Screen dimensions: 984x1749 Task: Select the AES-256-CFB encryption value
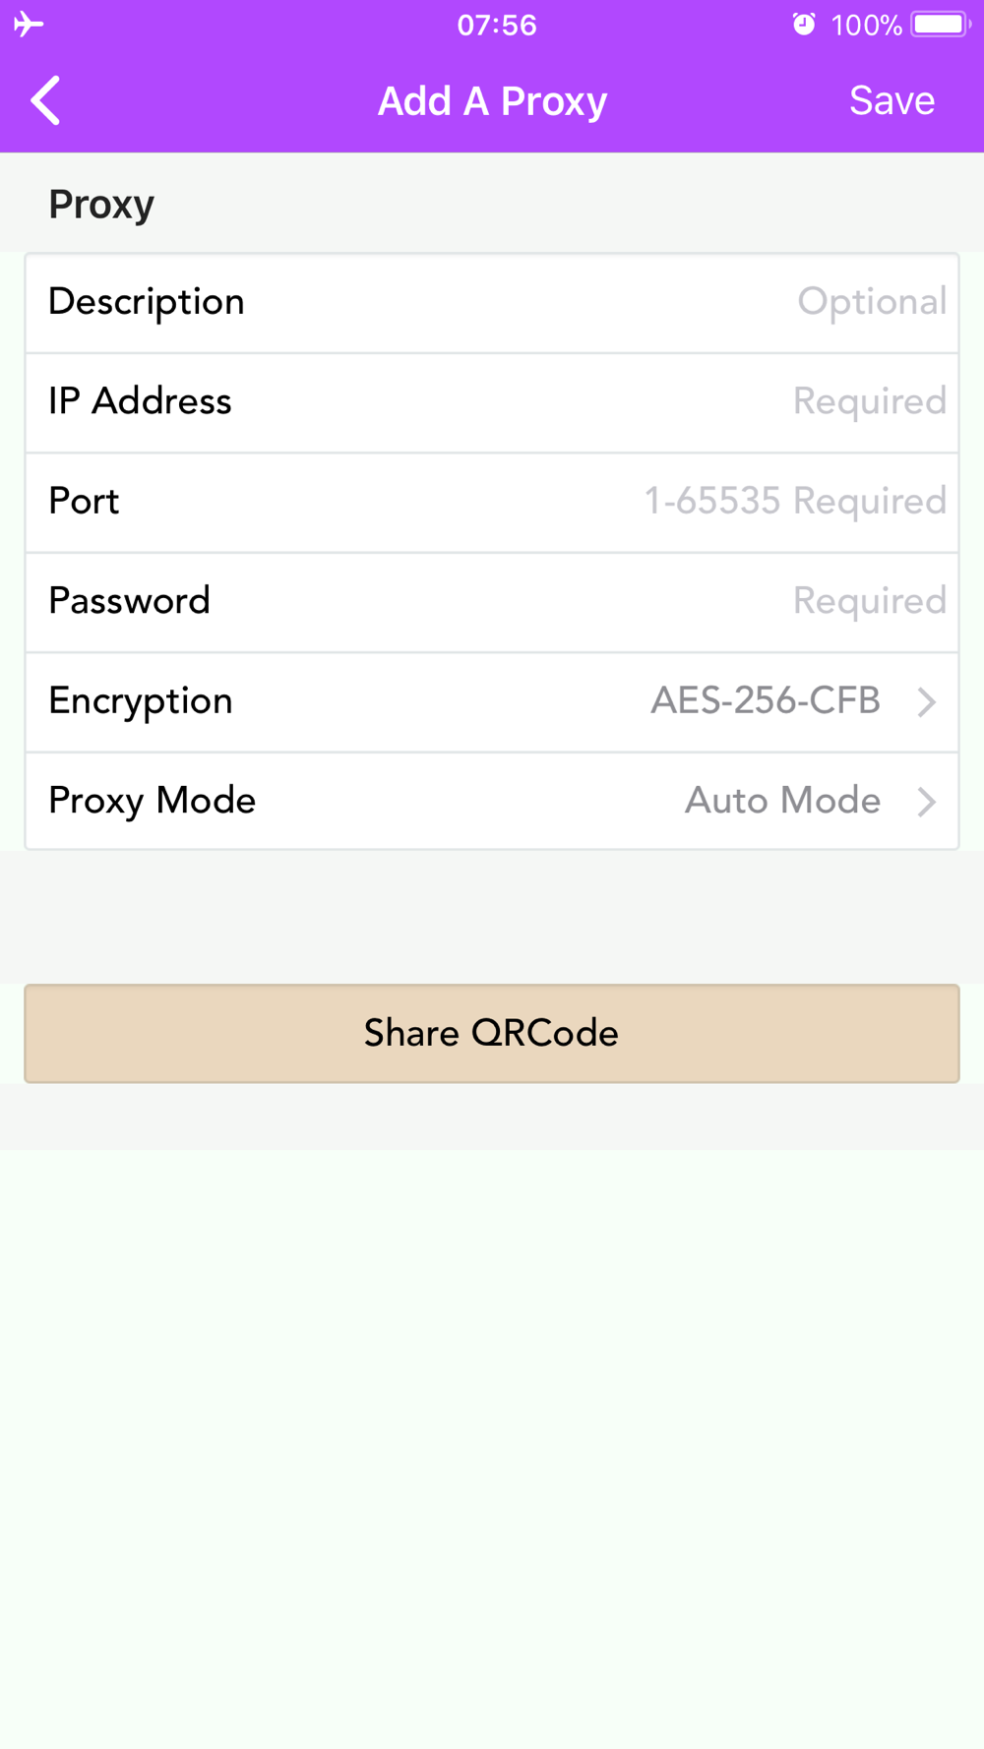[766, 701]
